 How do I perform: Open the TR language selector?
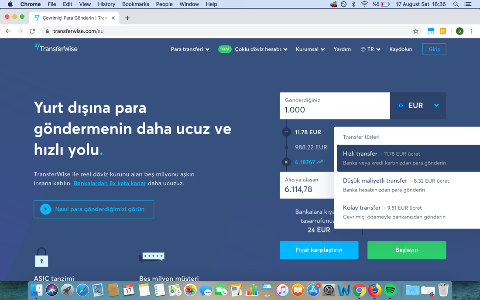coord(370,49)
